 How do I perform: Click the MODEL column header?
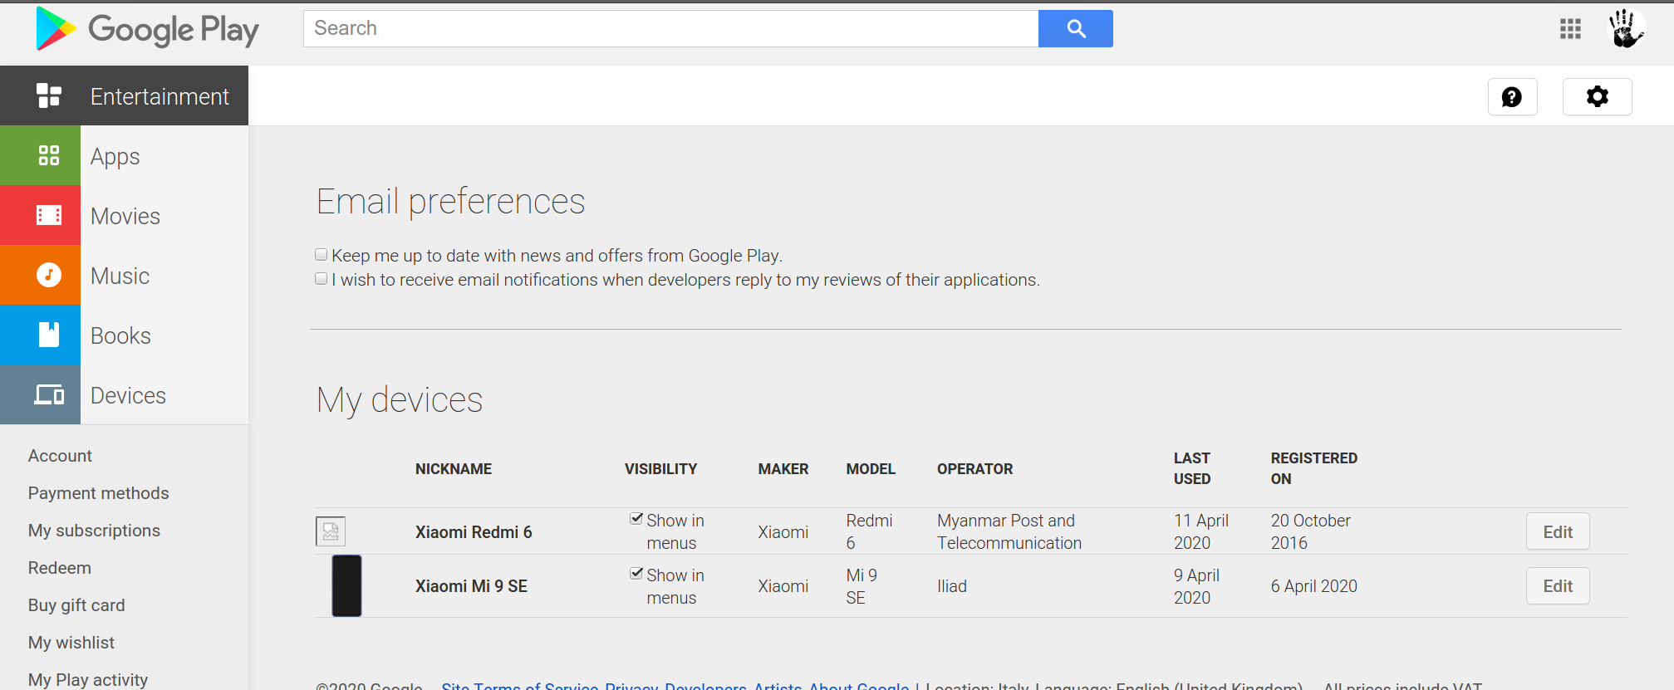click(871, 469)
